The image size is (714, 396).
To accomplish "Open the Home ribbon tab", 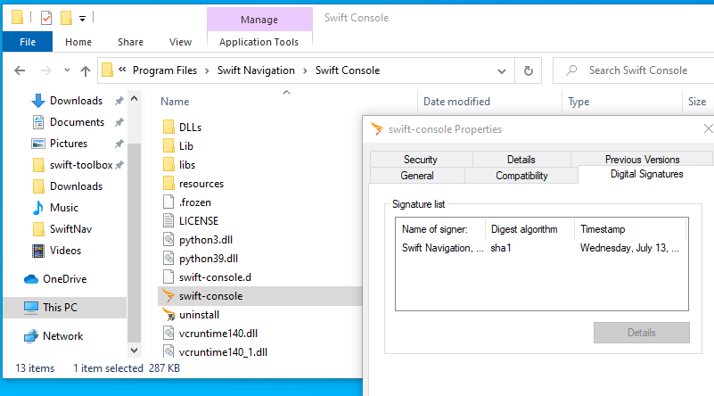I will coord(78,42).
